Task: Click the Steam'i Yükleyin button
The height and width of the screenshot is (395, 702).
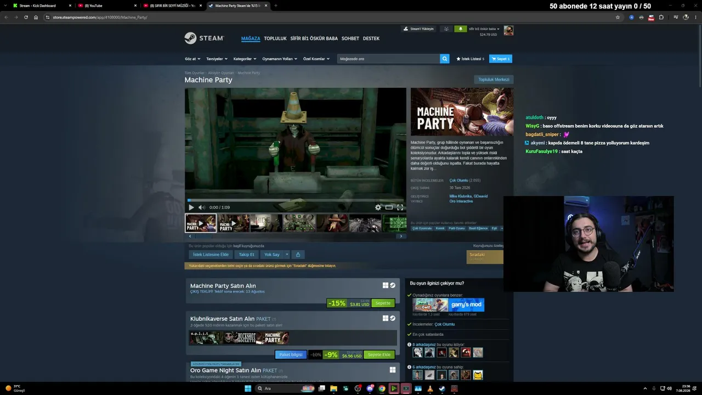Action: point(419,29)
